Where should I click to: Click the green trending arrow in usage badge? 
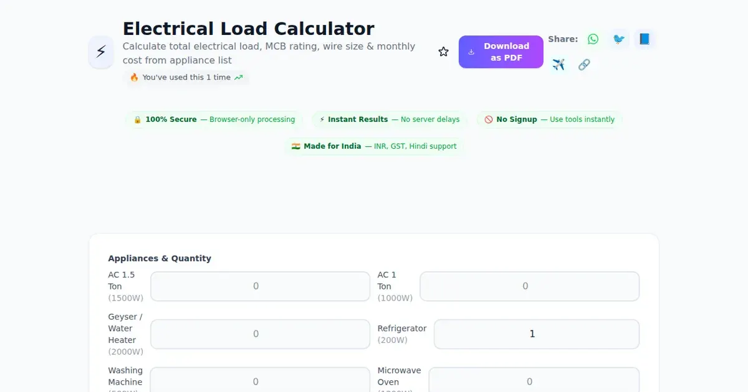pyautogui.click(x=238, y=78)
